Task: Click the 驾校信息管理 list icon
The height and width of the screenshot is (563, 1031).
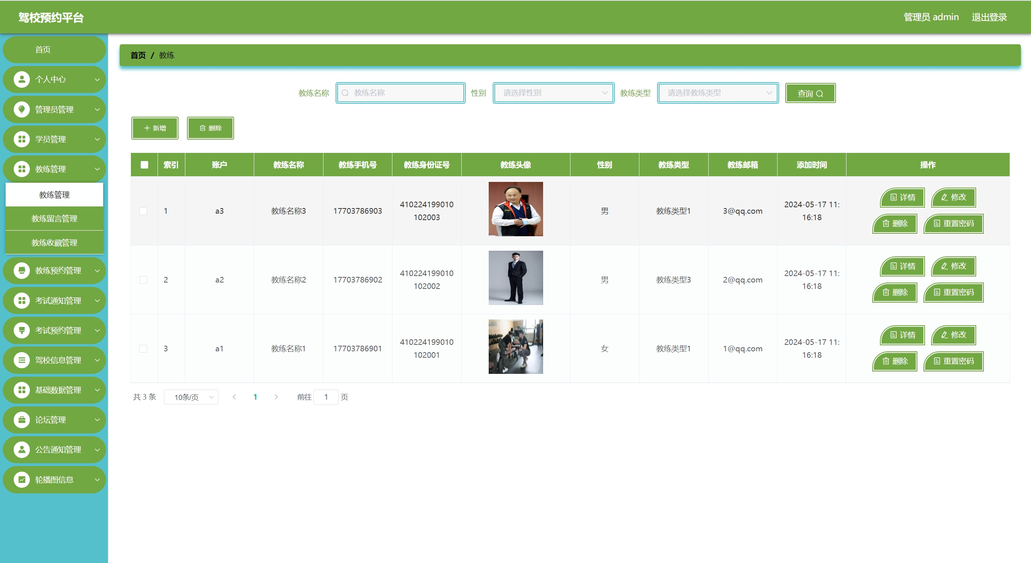Action: click(22, 360)
